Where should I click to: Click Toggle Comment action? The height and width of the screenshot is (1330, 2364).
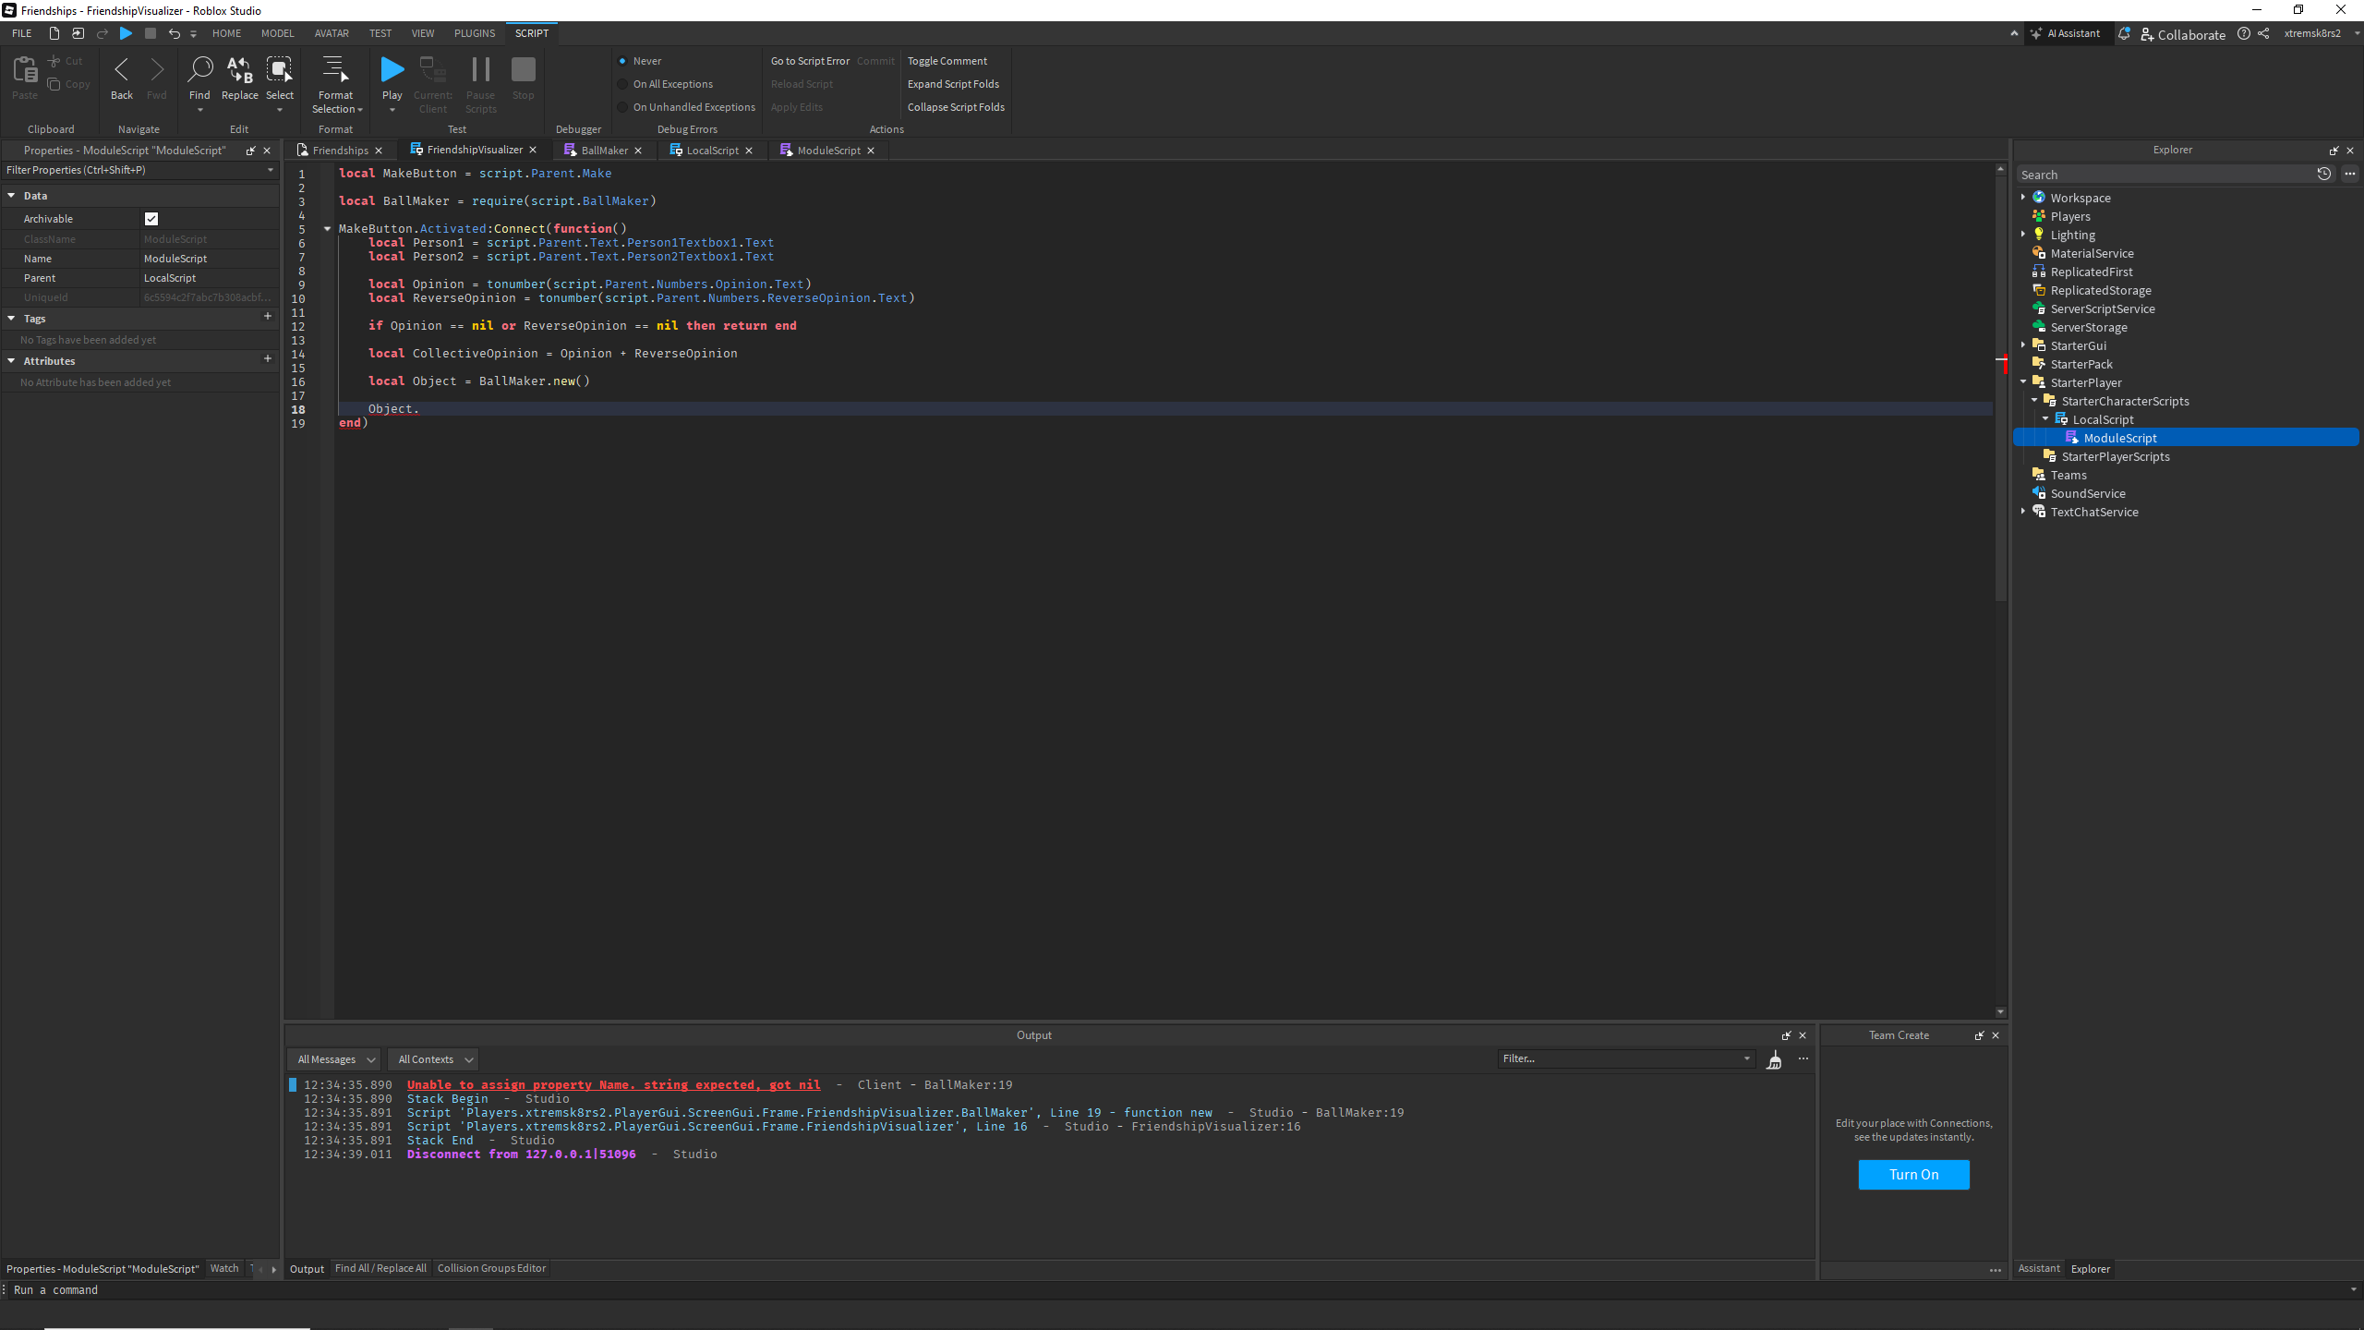coord(947,61)
